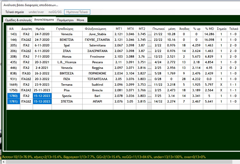Screen dimensions: 240x164
Task: Go to the Ομάδες & επιλογές tab
Action: click(18, 20)
